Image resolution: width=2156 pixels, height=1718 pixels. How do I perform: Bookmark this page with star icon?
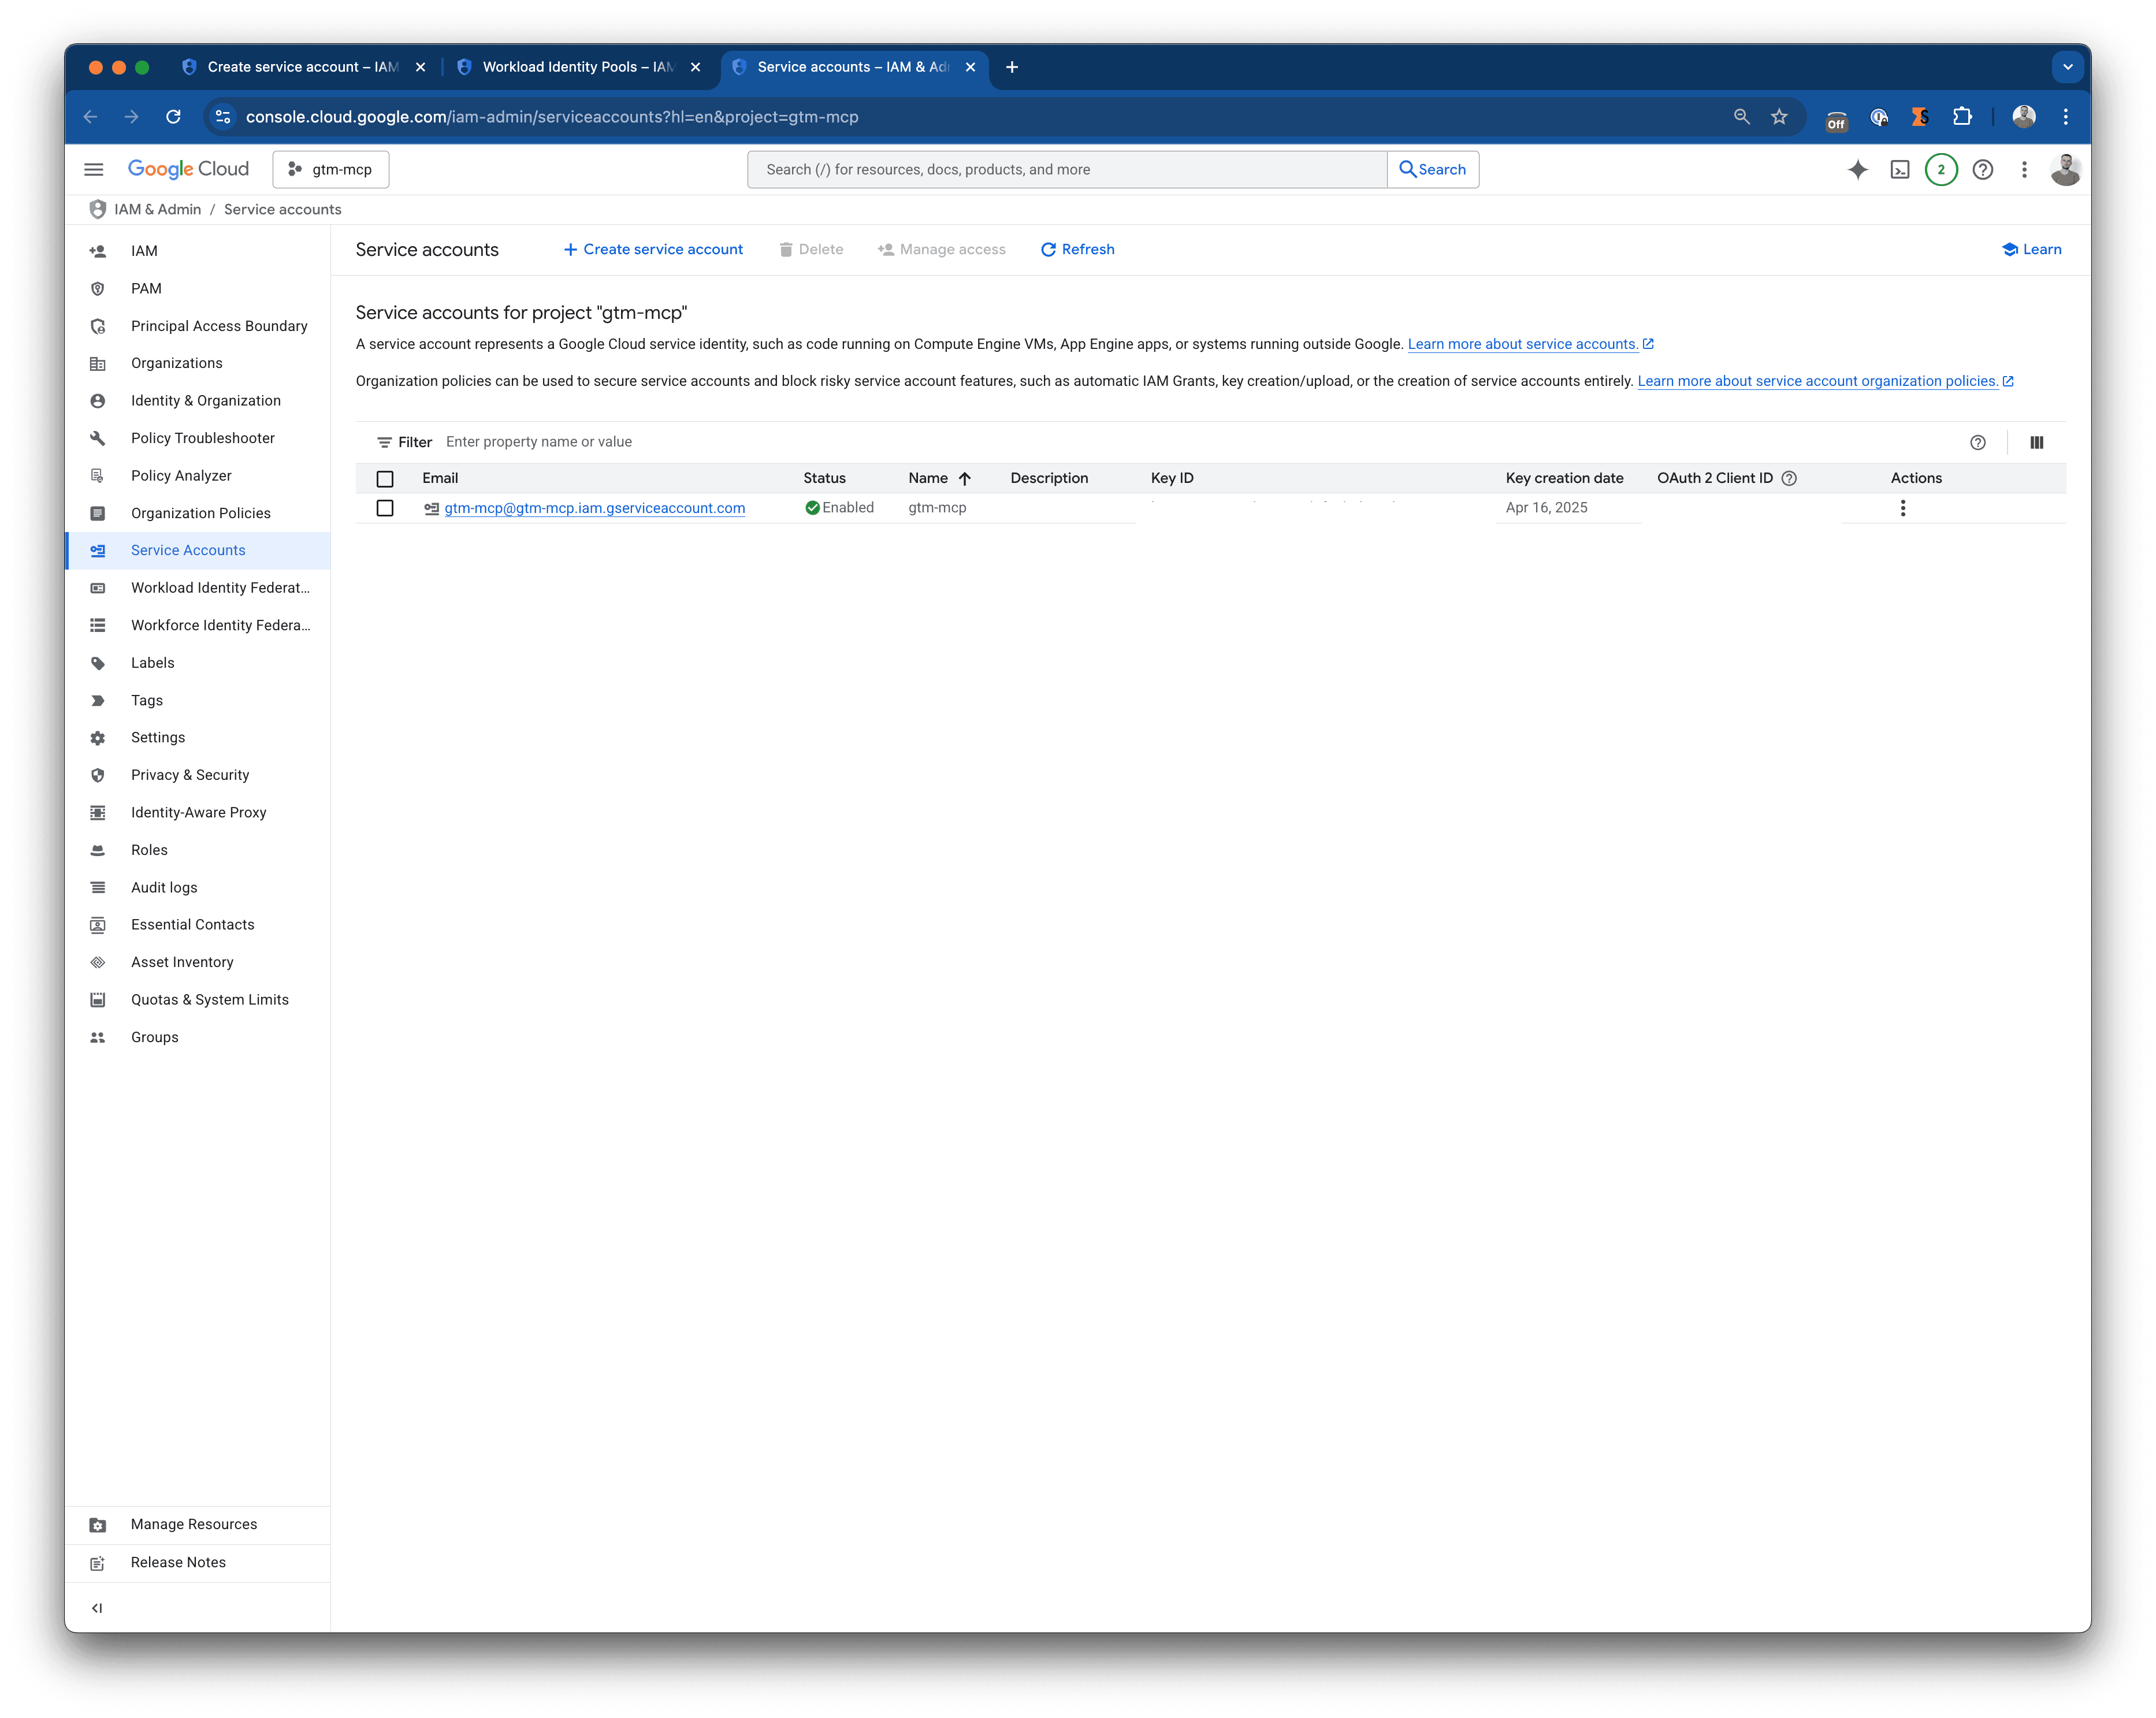pos(1779,117)
